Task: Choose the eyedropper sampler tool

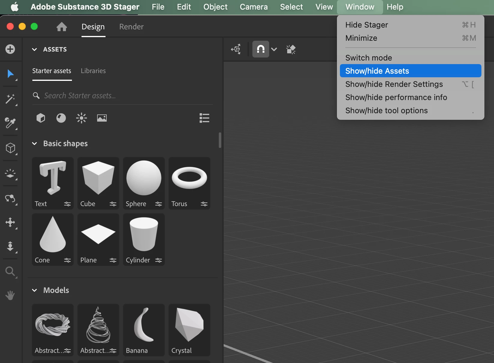Action: pos(10,123)
